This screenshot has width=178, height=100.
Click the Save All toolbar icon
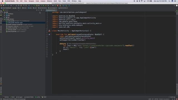point(4,6)
